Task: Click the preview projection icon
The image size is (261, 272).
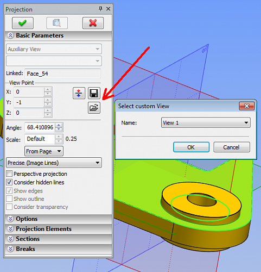Action: pos(57,23)
